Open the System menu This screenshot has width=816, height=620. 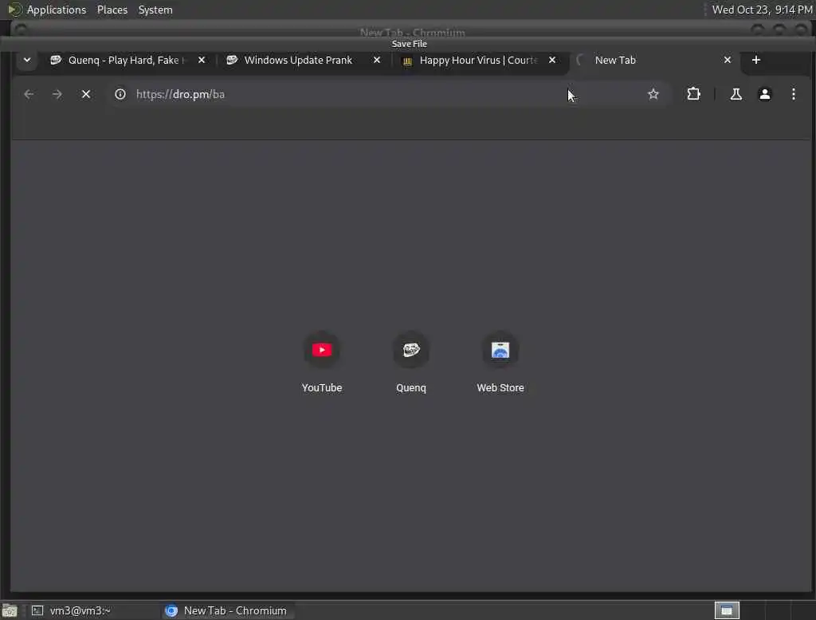tap(155, 10)
